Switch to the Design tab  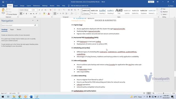[22, 5]
